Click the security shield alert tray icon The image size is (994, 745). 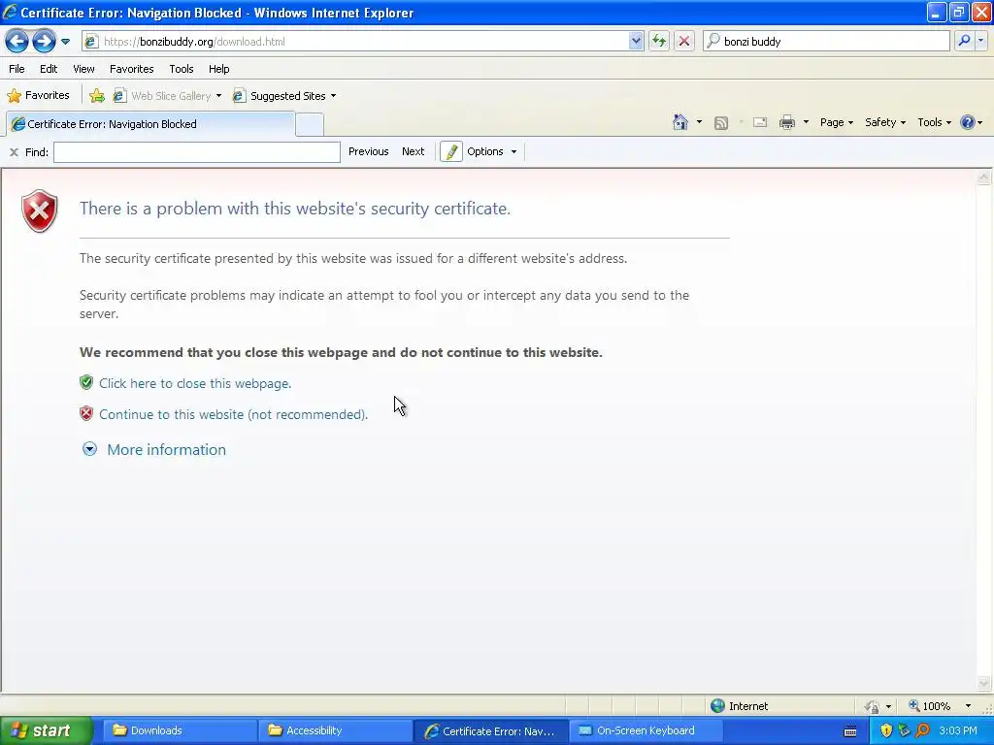tap(885, 731)
